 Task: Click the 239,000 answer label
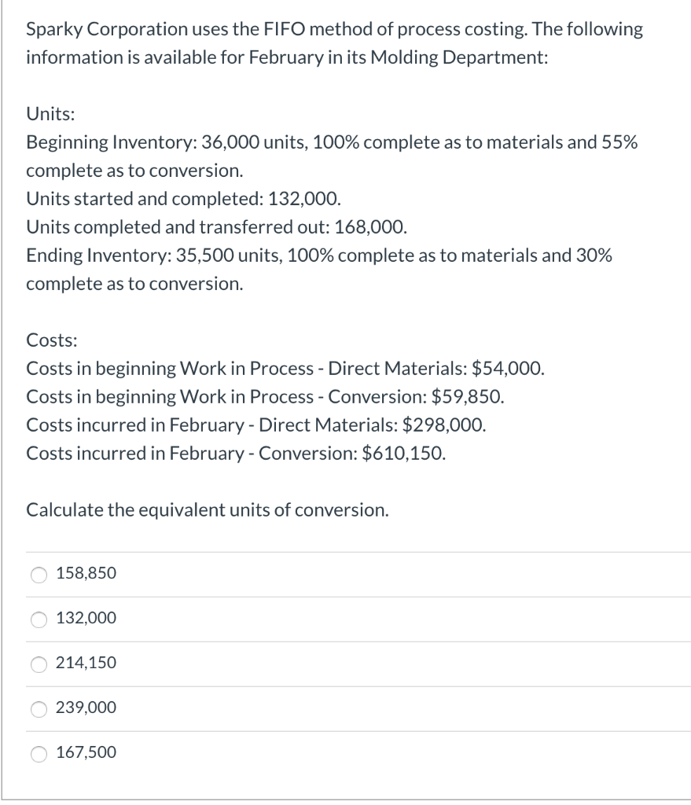click(x=85, y=708)
